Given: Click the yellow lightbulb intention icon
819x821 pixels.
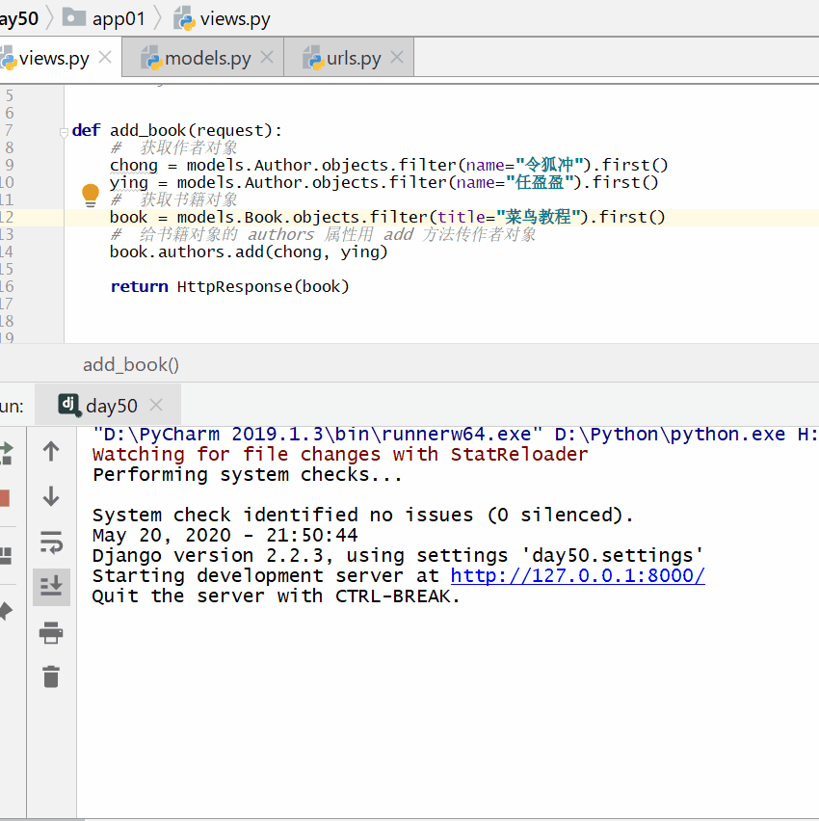Looking at the screenshot, I should tap(91, 195).
